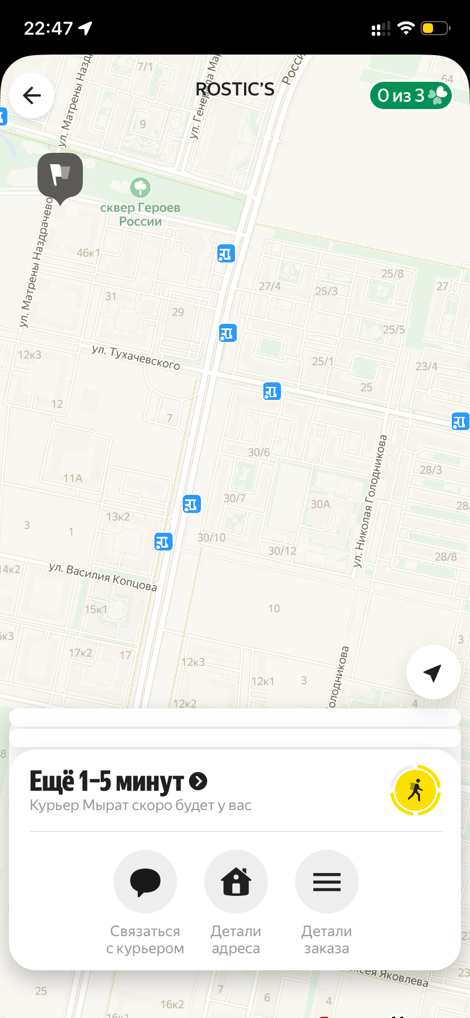
Task: Tap сквер Героев России park marker
Action: pyautogui.click(x=140, y=187)
